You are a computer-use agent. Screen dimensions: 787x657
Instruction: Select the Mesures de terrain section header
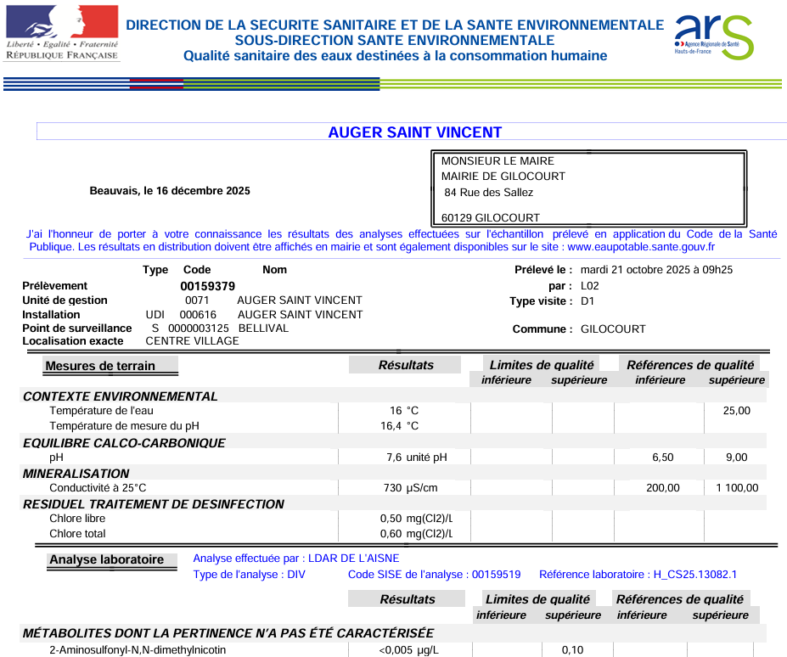[x=100, y=366]
